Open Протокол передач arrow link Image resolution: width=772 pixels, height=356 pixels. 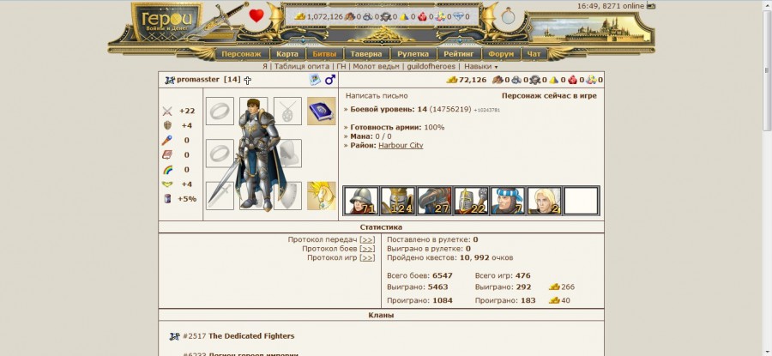367,239
